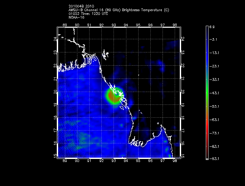Screen dimensions: 245x186
Task: Click longitude 95 on the bottom axis
Action: (x=138, y=161)
